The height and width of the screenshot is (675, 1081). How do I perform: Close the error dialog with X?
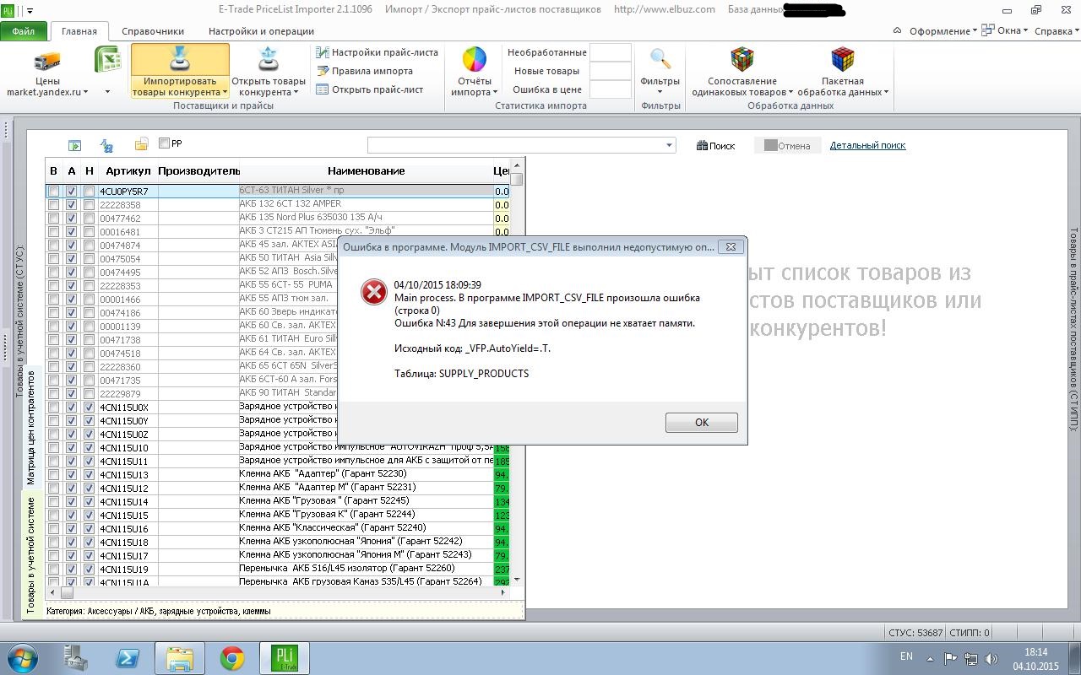point(731,247)
